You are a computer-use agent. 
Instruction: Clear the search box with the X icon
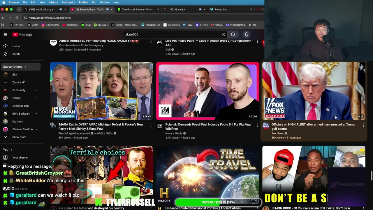coord(224,34)
